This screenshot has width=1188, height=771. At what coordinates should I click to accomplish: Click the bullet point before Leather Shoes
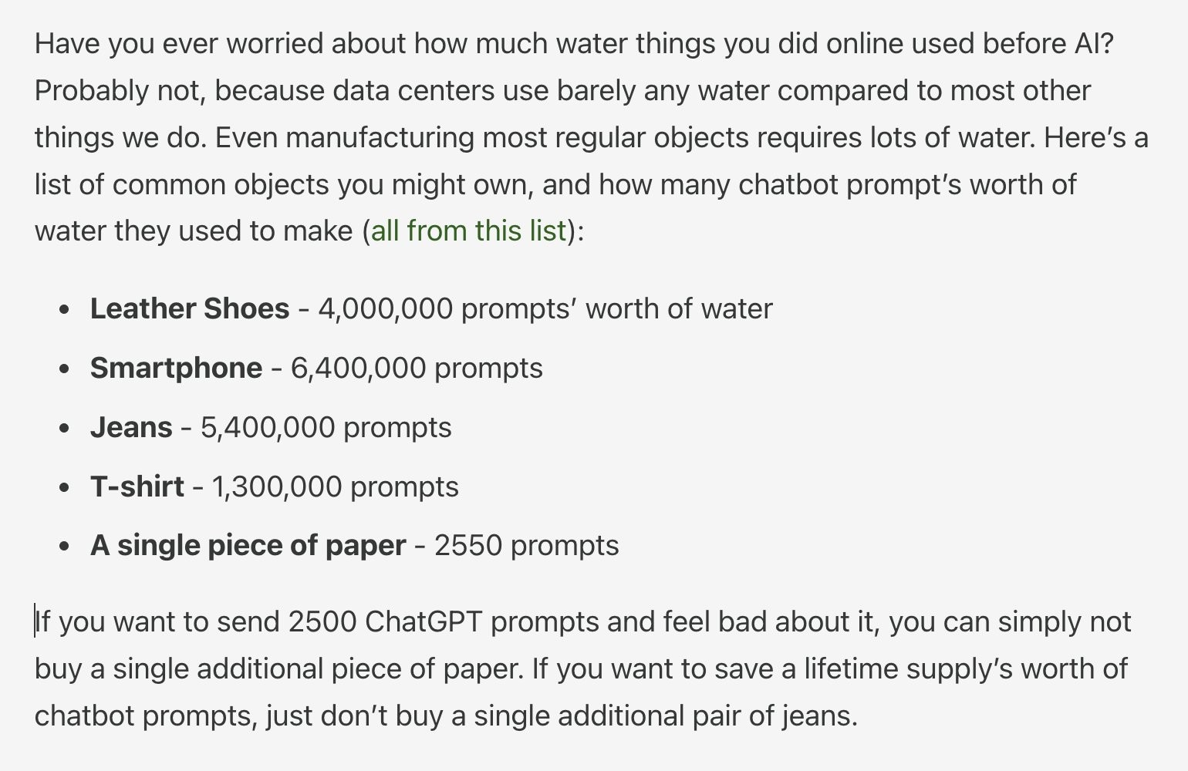tap(64, 310)
